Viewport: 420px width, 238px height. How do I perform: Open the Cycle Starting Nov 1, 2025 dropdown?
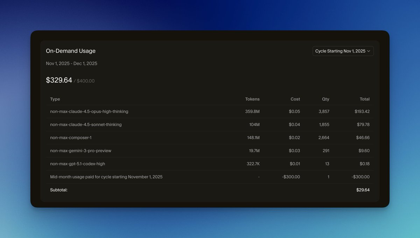tap(343, 51)
